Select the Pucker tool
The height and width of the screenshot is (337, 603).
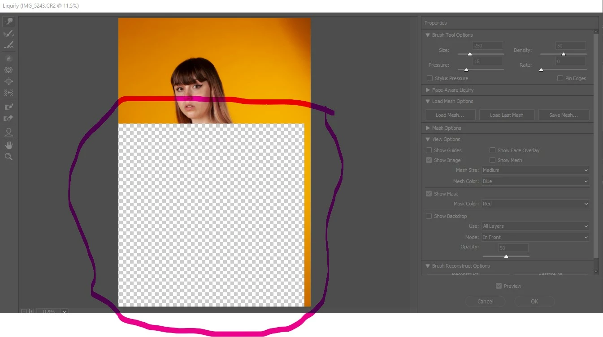9,70
